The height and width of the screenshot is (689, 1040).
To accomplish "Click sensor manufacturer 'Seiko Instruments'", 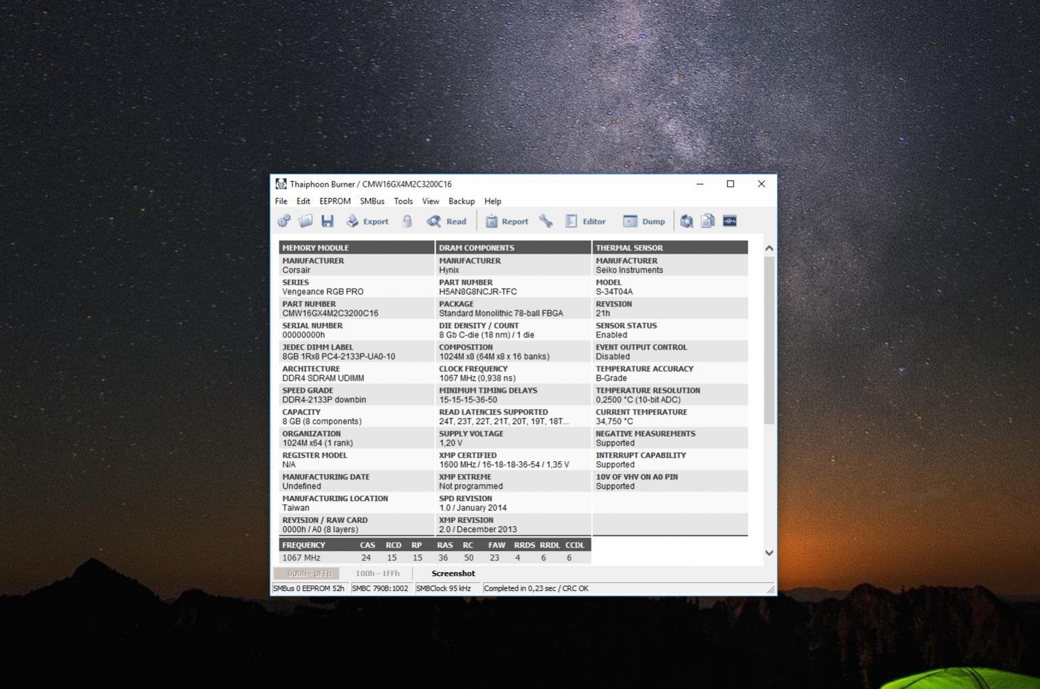I will [x=630, y=270].
